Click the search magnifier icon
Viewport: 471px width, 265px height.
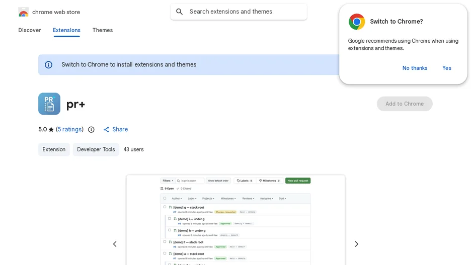click(179, 12)
